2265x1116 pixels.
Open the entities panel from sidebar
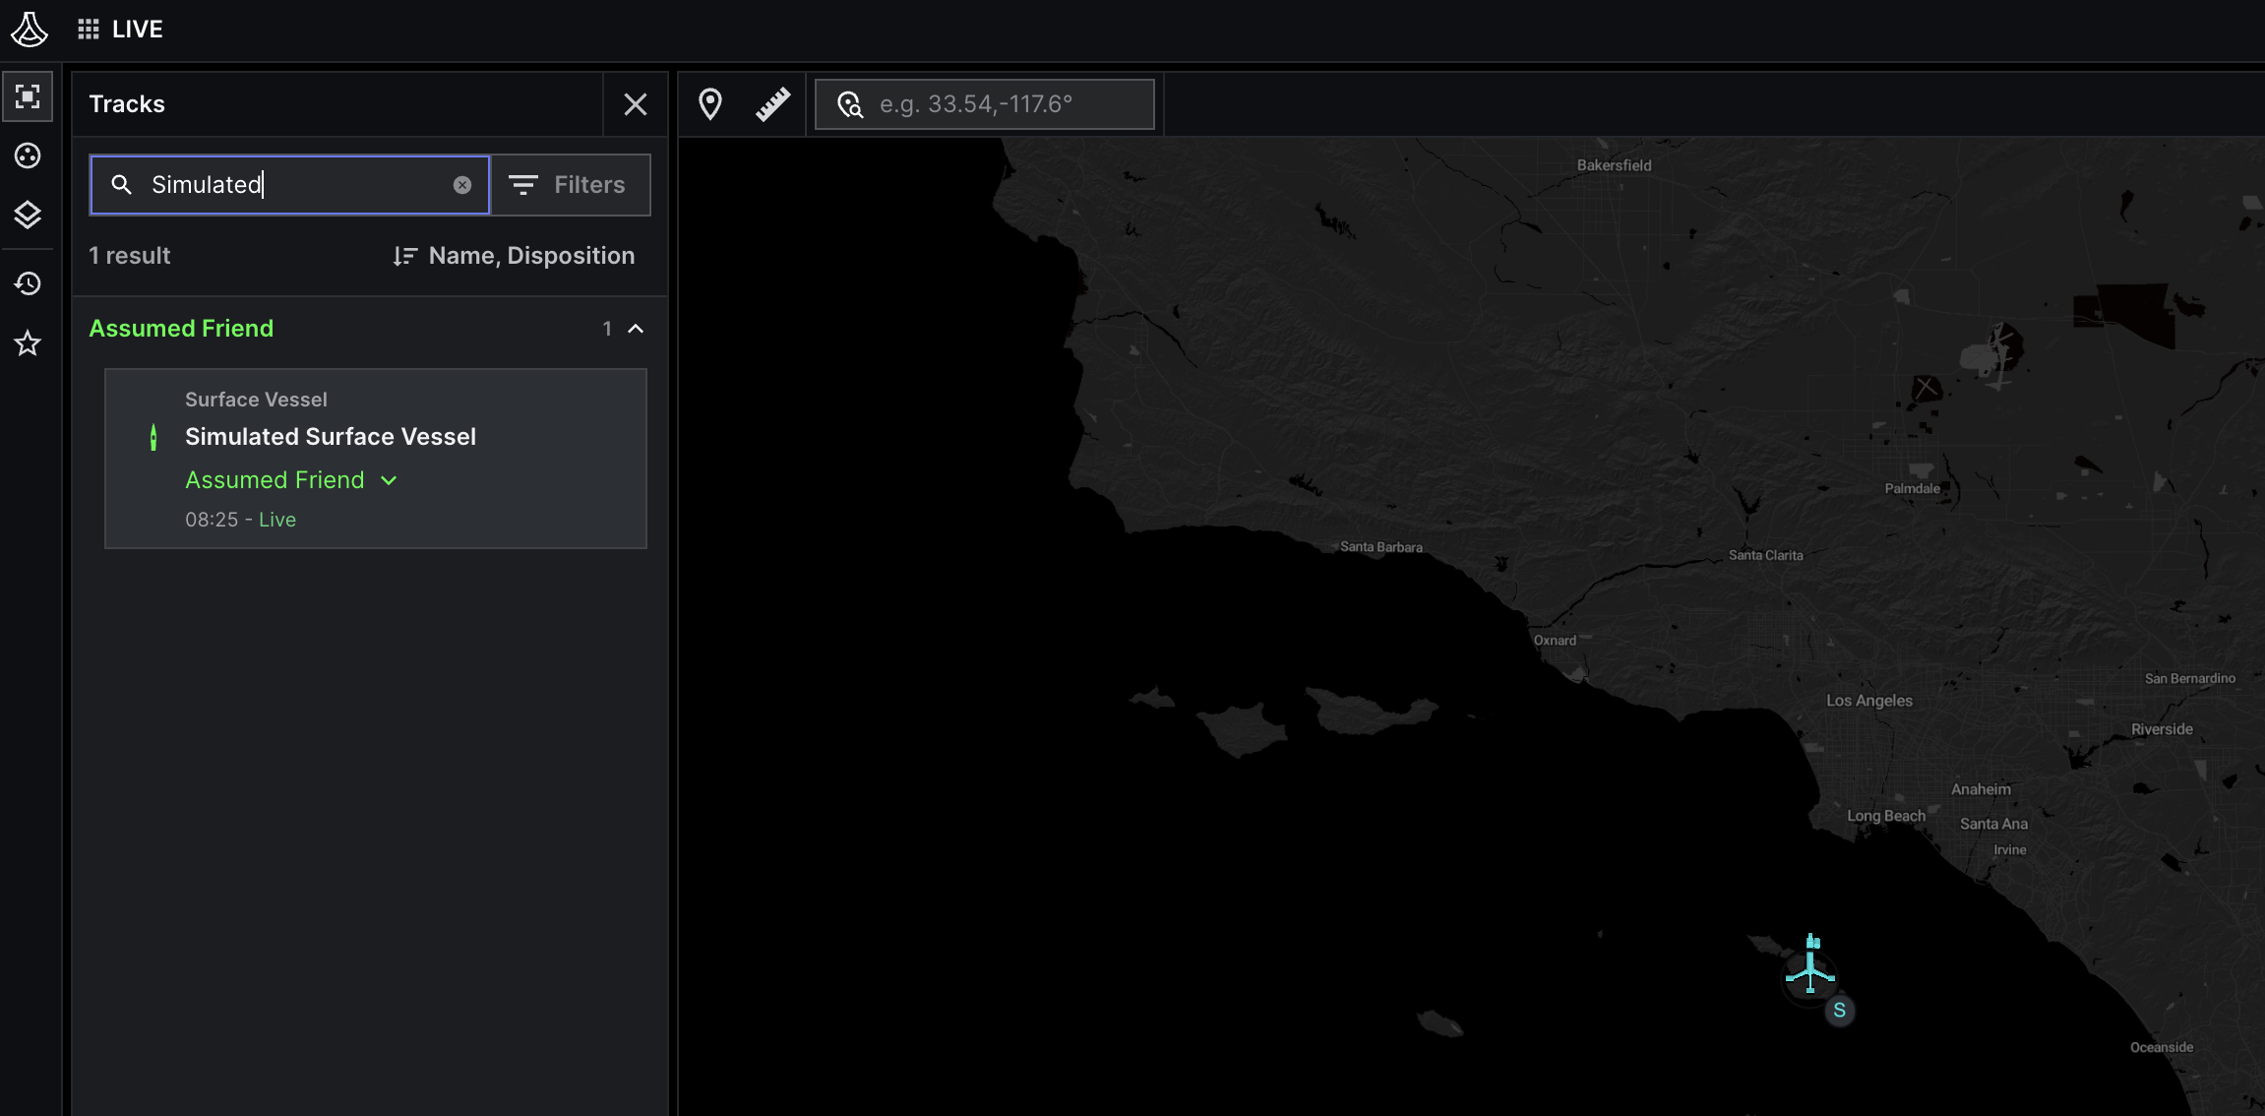coord(28,155)
